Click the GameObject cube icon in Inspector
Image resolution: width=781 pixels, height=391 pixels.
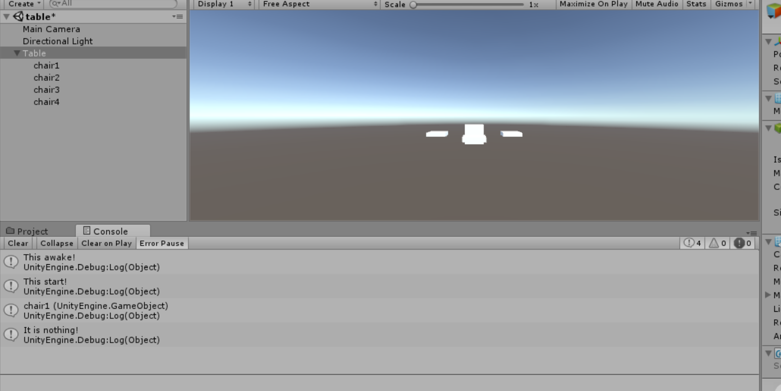coord(774,11)
